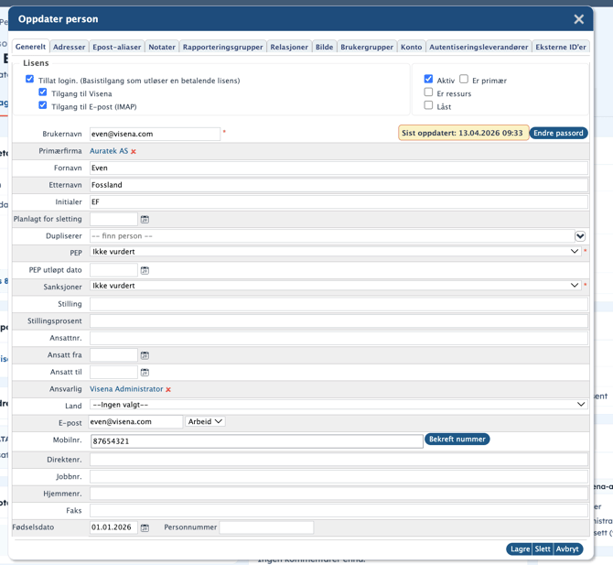Open the Visena Administrator link

click(x=126, y=389)
